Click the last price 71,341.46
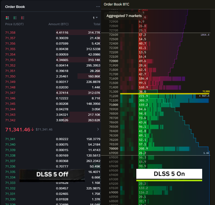This screenshot has width=215, height=205. pyautogui.click(x=18, y=129)
